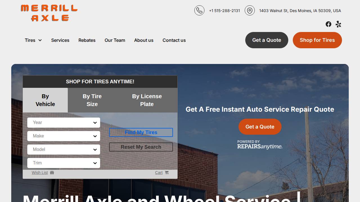360x202 pixels.
Task: Open the Yelp page via its icon
Action: click(x=338, y=24)
